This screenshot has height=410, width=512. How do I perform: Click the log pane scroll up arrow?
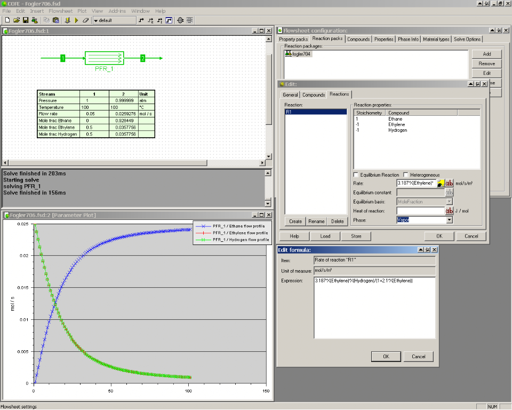tap(268, 173)
